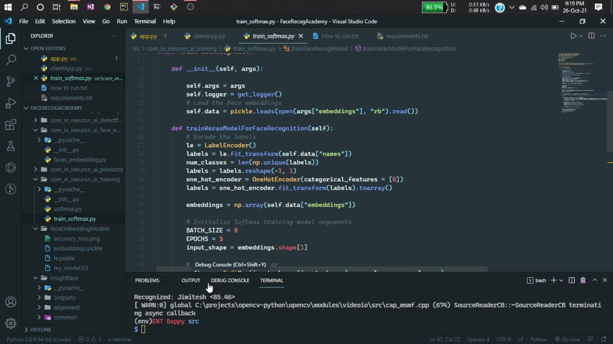This screenshot has width=613, height=344.
Task: Kill the terminal with the trash icon
Action: pyautogui.click(x=583, y=280)
